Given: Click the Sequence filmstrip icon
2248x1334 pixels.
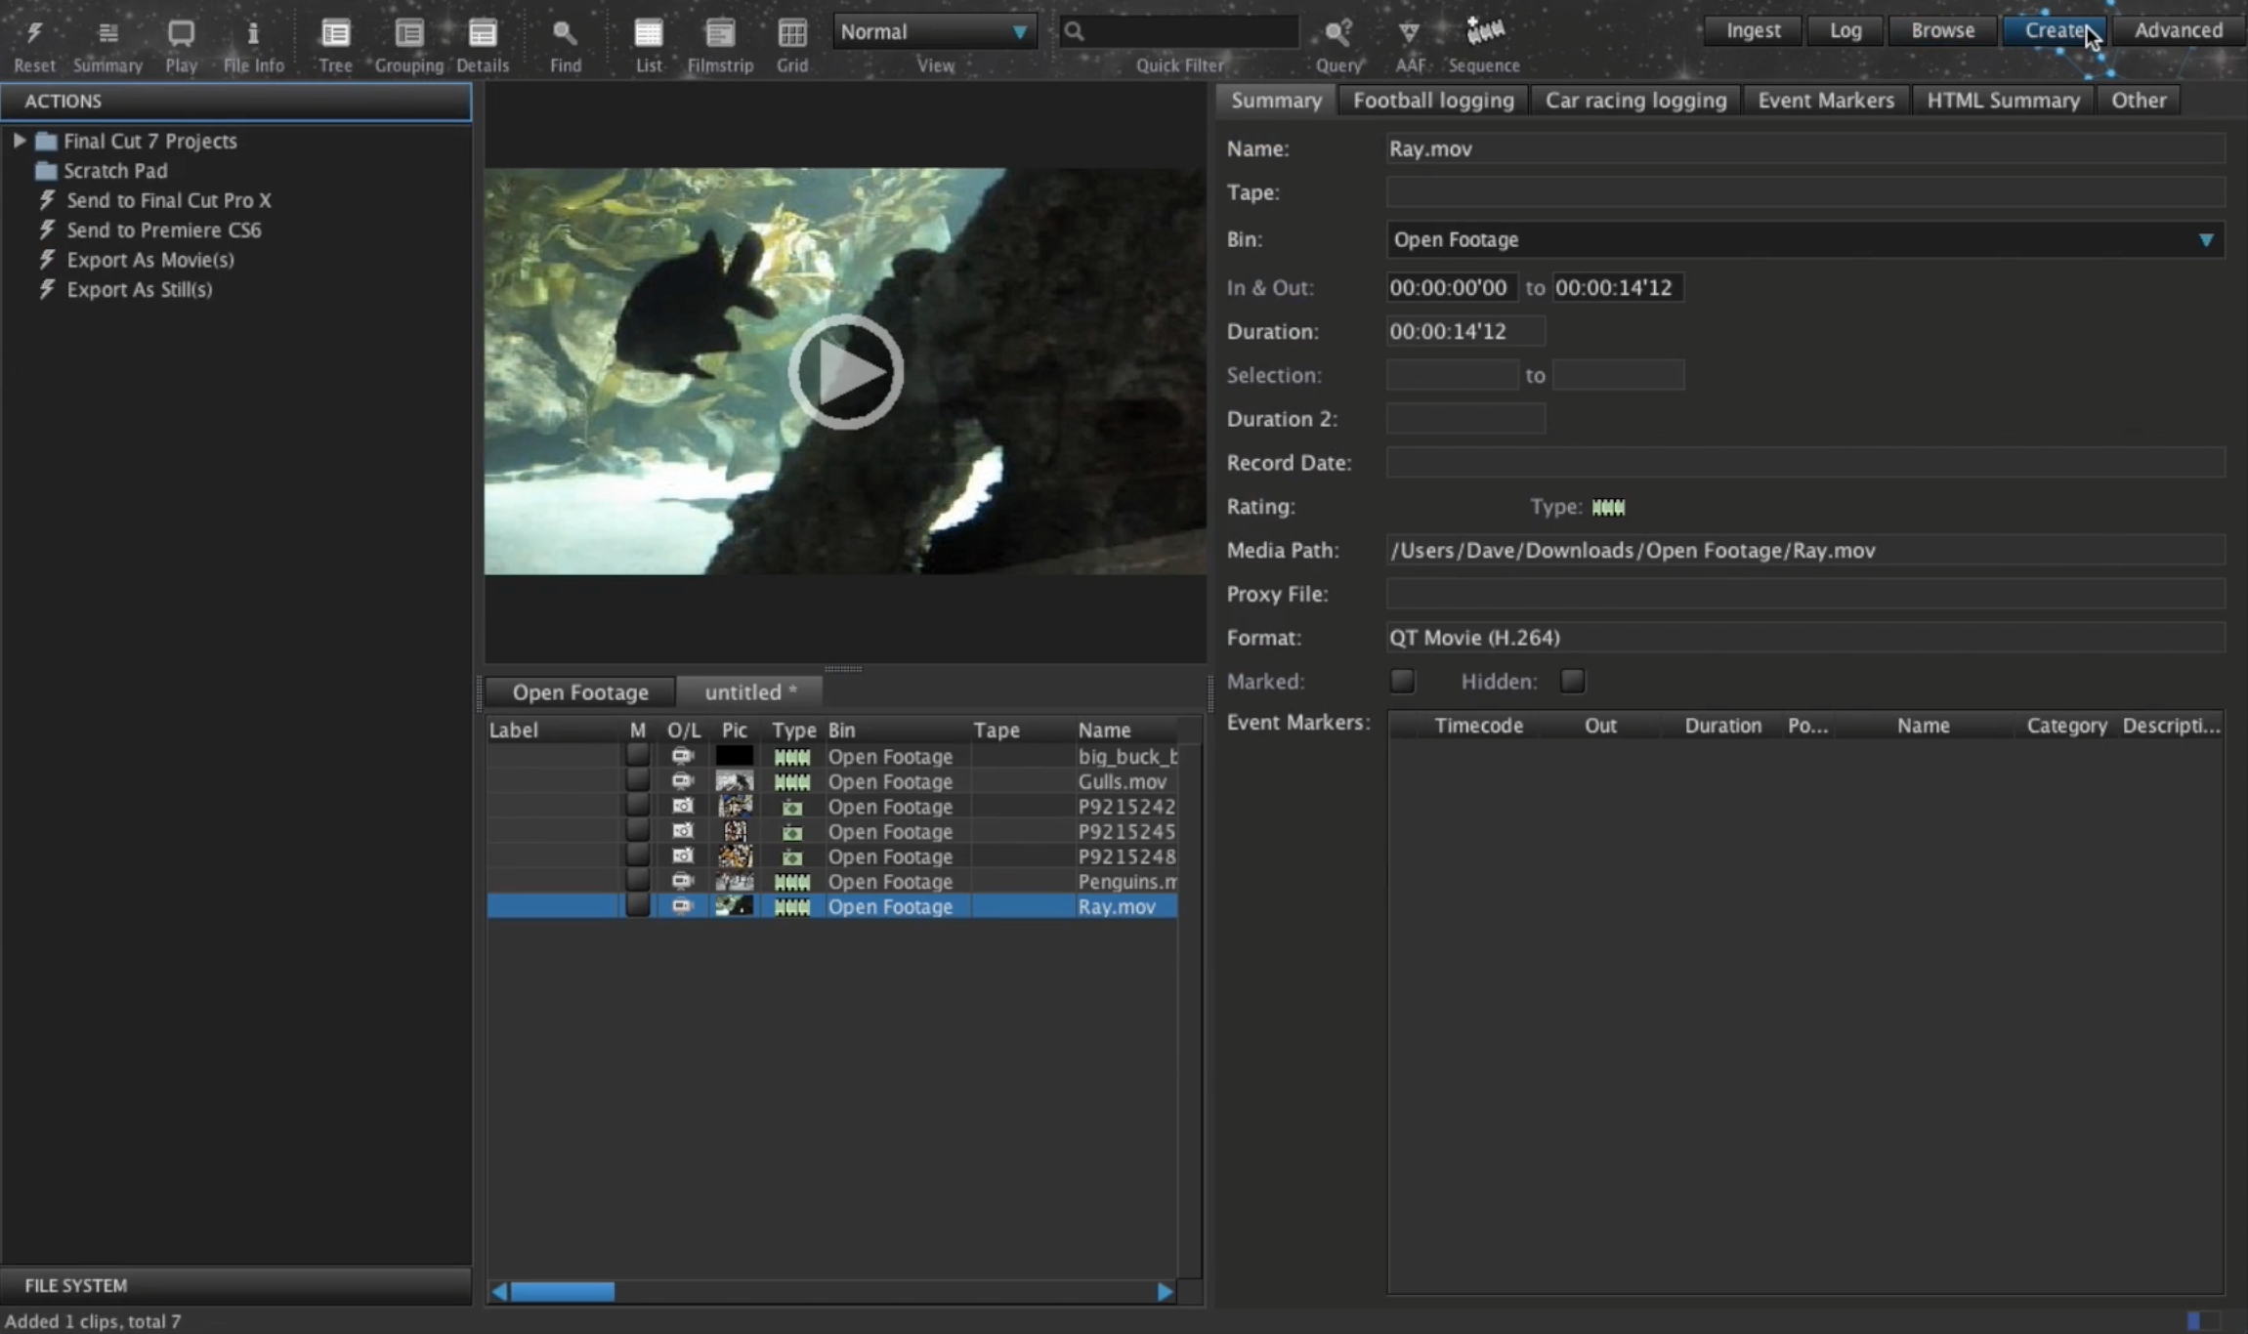Looking at the screenshot, I should [x=1484, y=32].
